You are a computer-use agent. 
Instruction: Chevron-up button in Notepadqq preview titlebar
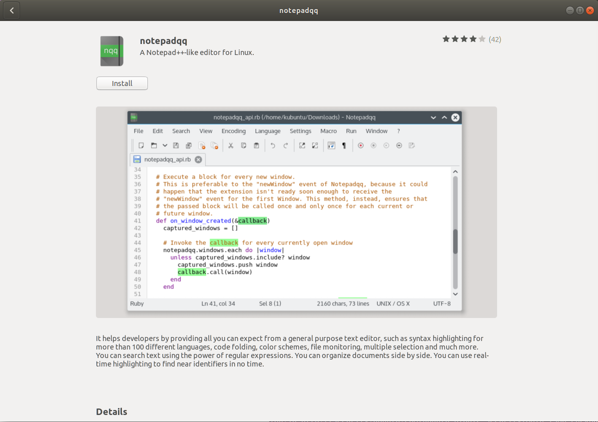(x=444, y=117)
